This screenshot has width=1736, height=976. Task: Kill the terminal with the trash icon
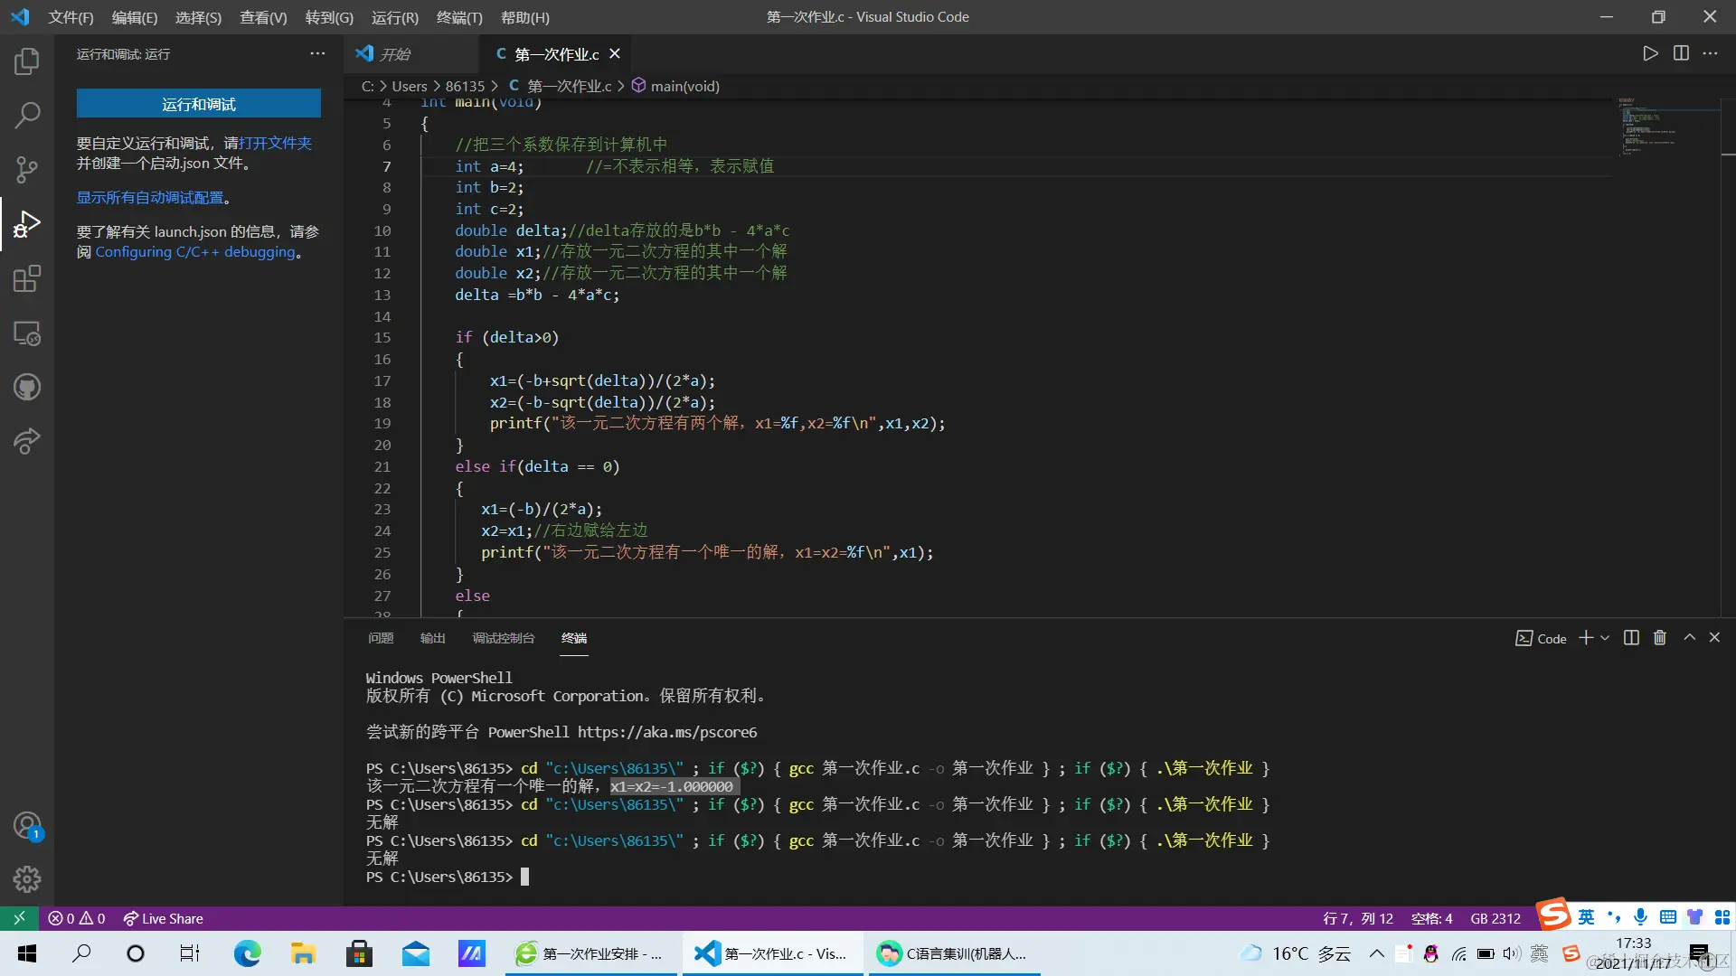pos(1660,638)
